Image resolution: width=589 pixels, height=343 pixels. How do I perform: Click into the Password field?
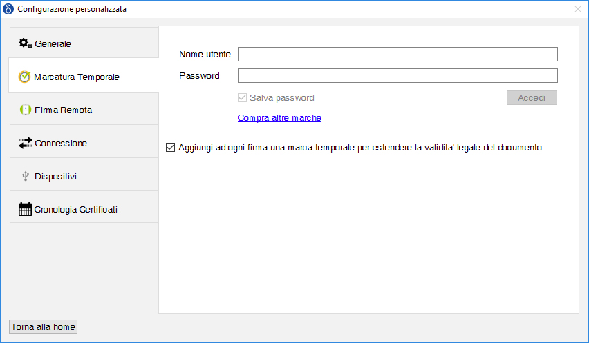pos(398,76)
